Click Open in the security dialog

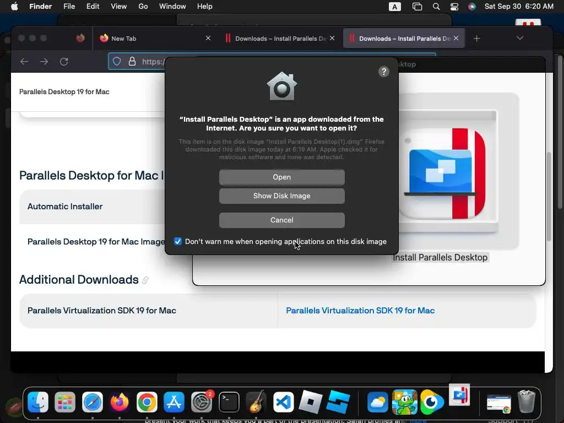(x=281, y=177)
